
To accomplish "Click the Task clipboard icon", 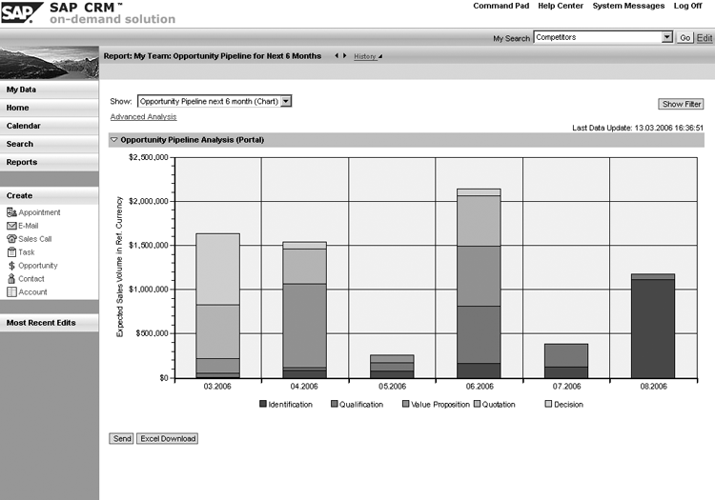I will pos(11,252).
